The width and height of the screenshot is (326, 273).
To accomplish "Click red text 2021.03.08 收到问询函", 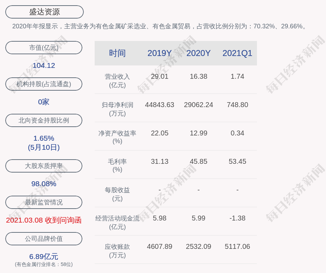I will 44,220.
